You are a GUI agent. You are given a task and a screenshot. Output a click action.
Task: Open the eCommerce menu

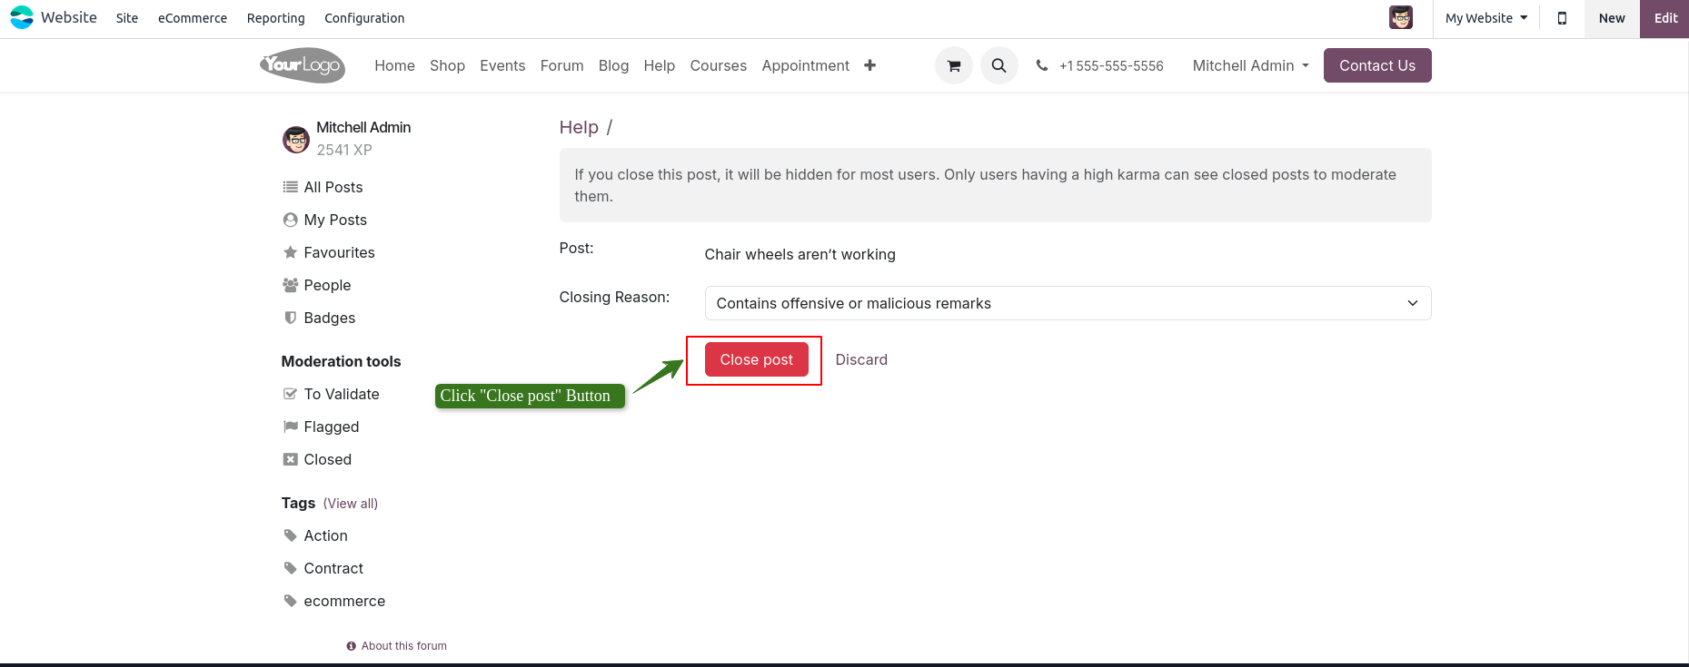193,18
